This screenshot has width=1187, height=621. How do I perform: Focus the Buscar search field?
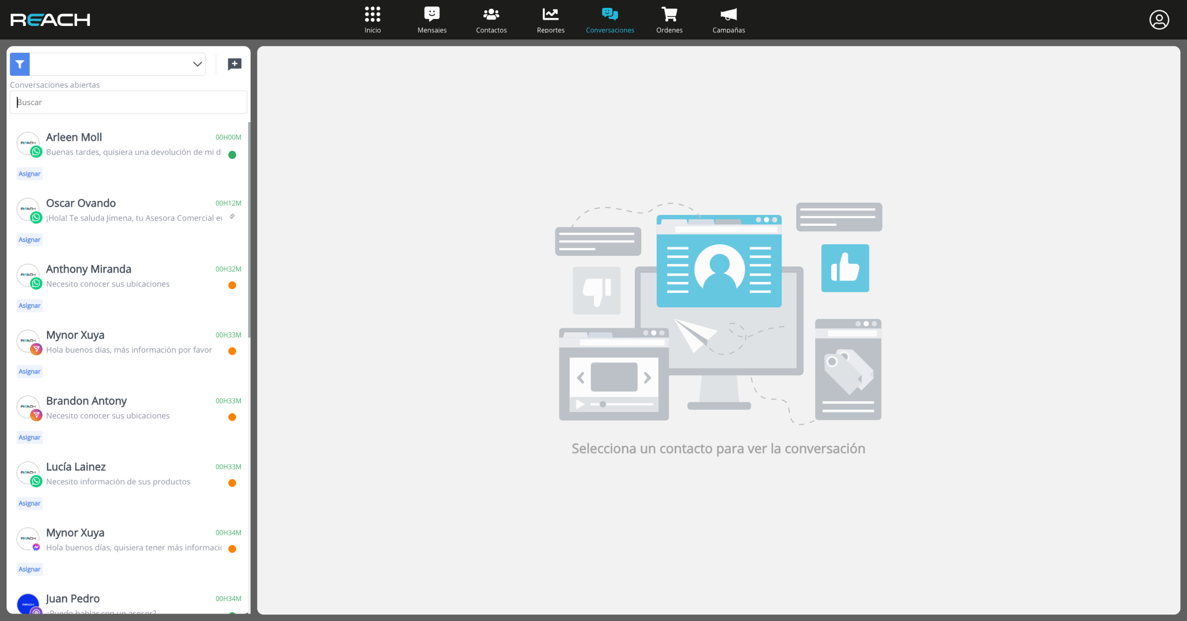[x=128, y=102]
